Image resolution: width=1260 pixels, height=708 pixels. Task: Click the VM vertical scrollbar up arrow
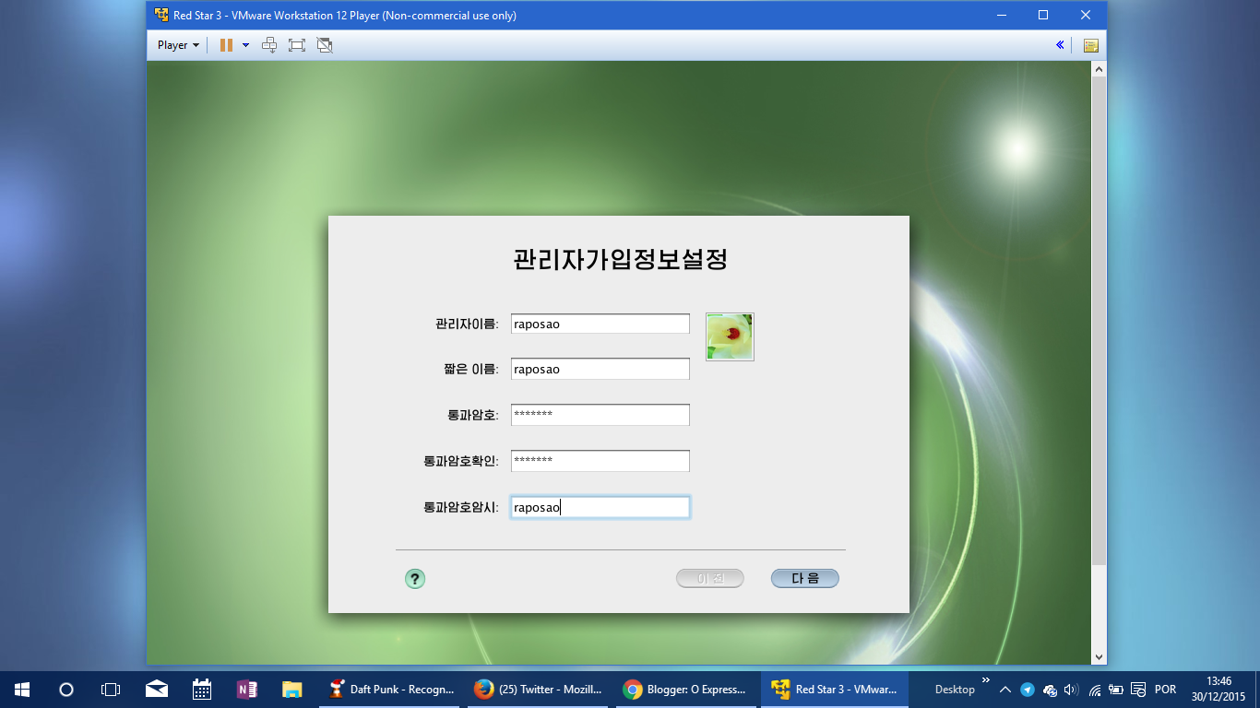click(1099, 69)
